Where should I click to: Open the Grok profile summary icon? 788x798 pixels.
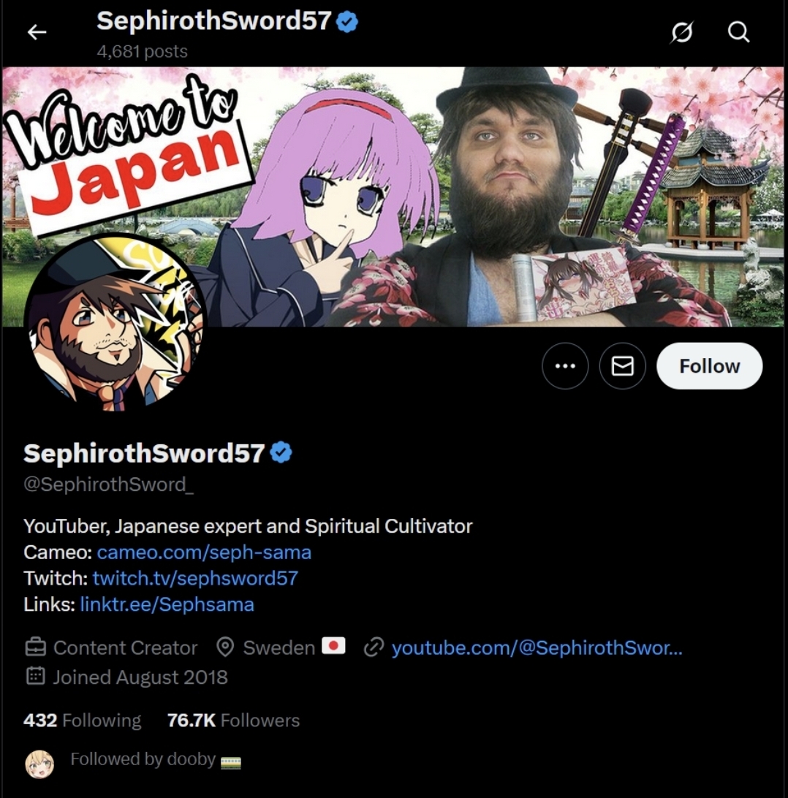click(x=681, y=32)
